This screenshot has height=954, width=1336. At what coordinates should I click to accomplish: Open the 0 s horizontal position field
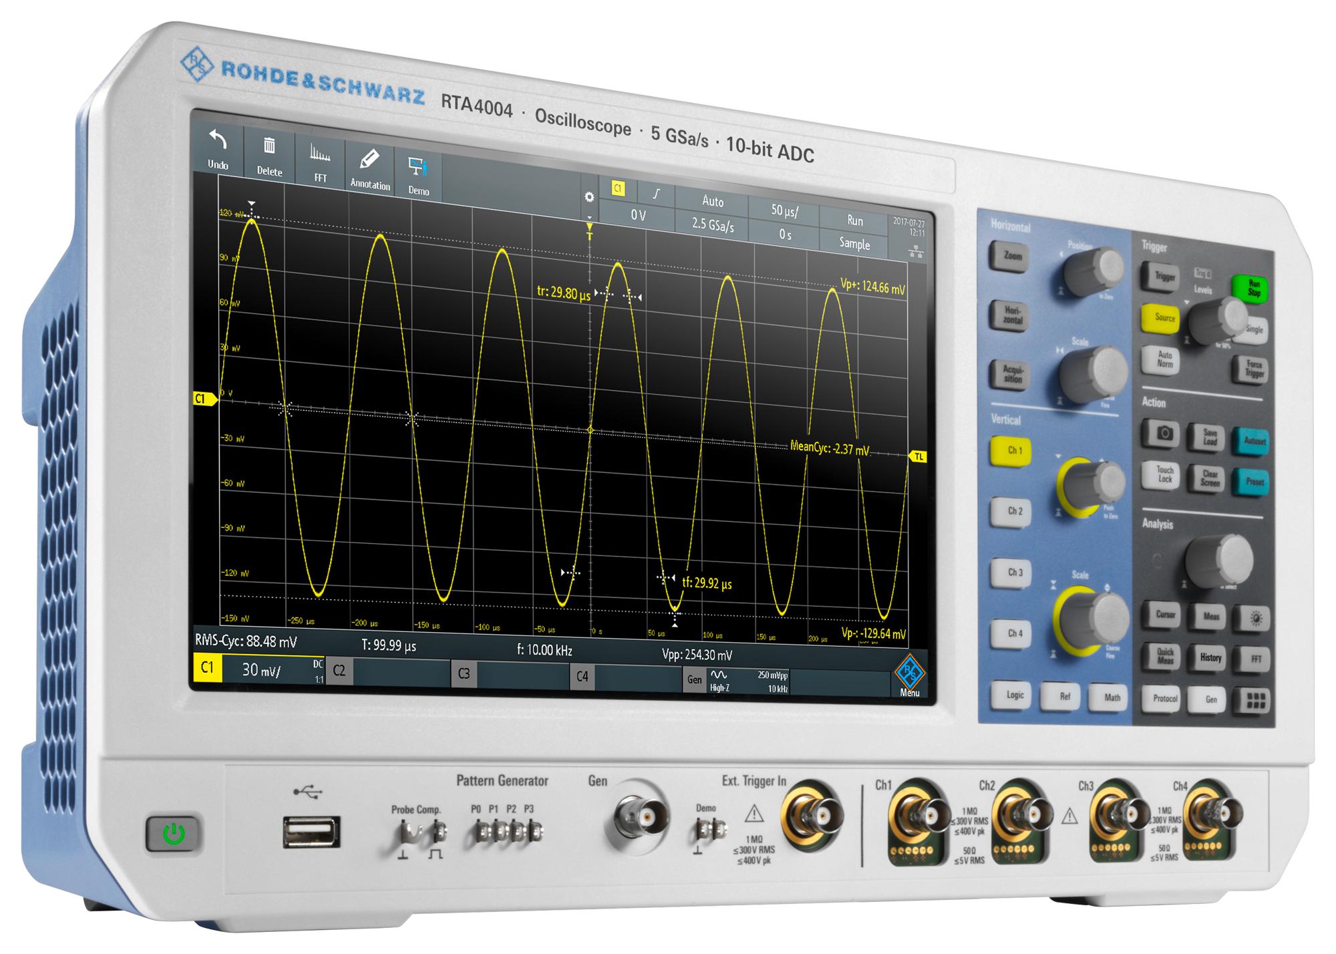point(785,234)
